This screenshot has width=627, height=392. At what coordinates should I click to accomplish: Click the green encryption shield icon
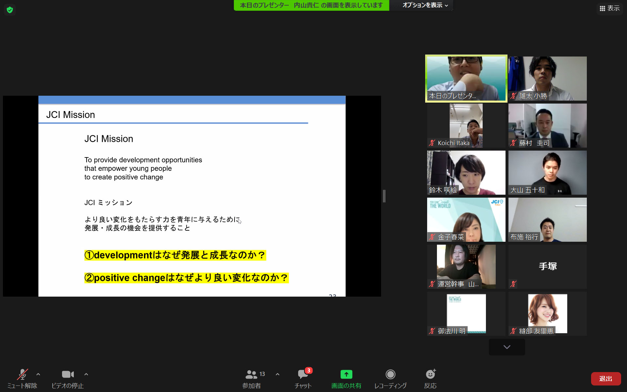pyautogui.click(x=10, y=10)
